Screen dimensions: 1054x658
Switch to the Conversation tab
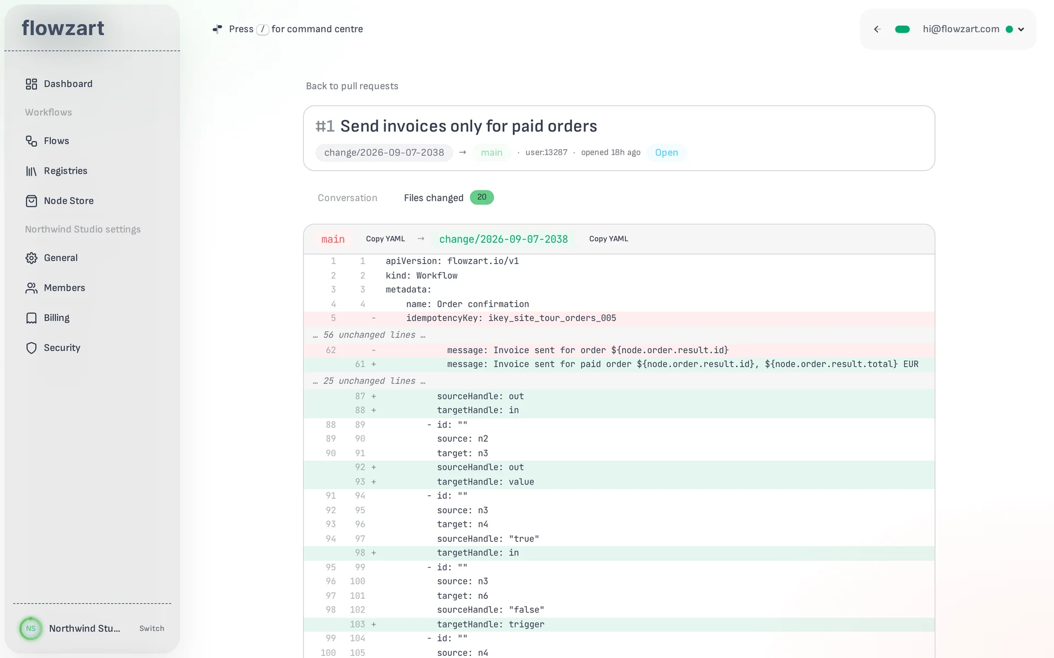point(347,198)
